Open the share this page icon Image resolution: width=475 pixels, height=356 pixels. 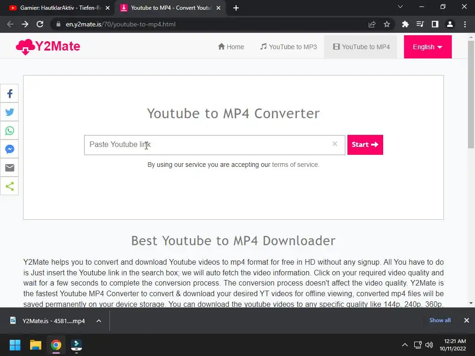pyautogui.click(x=372, y=24)
